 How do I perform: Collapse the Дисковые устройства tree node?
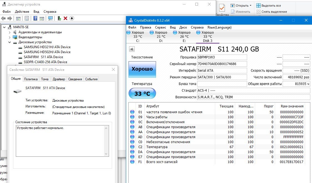coord(10,42)
